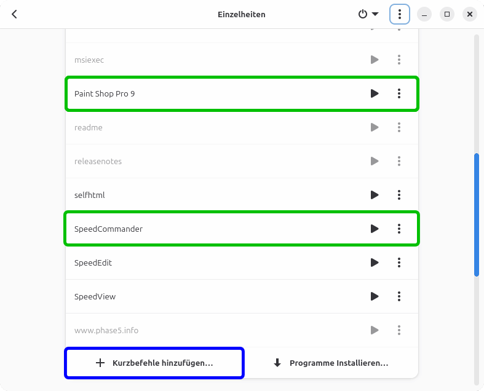Viewport: 484px width, 391px height.
Task: Open menu for releasenotes entry
Action: point(399,161)
